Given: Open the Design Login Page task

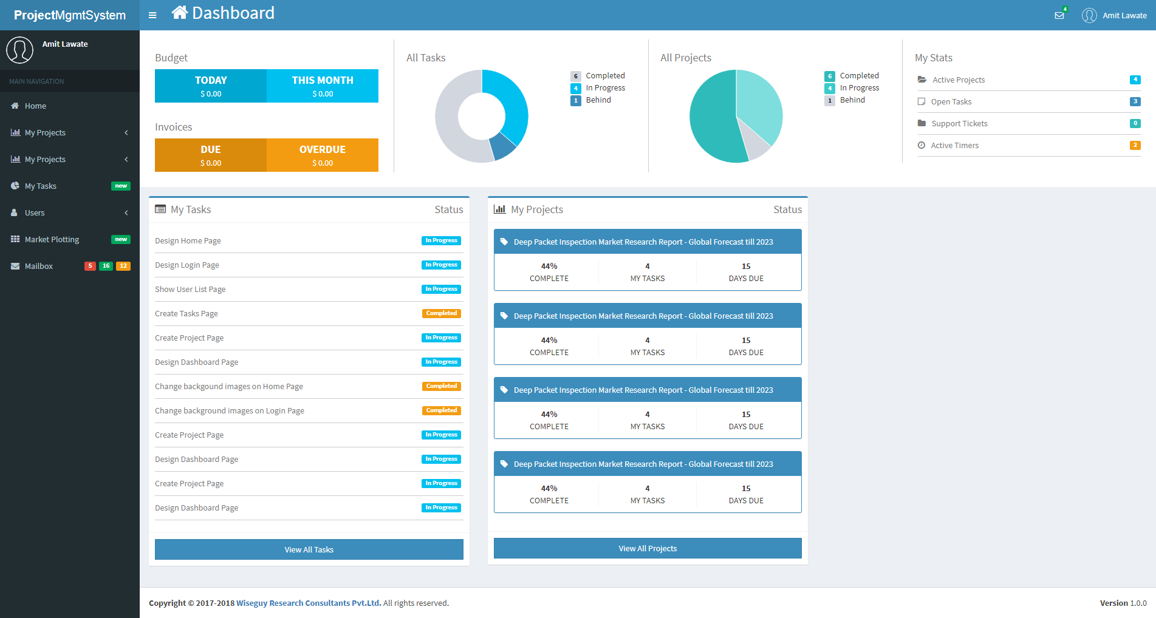Looking at the screenshot, I should click(187, 265).
